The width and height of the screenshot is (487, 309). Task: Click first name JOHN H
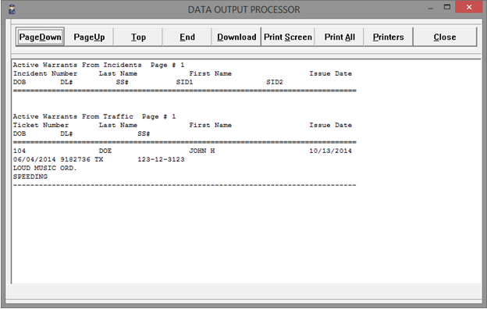coord(202,151)
